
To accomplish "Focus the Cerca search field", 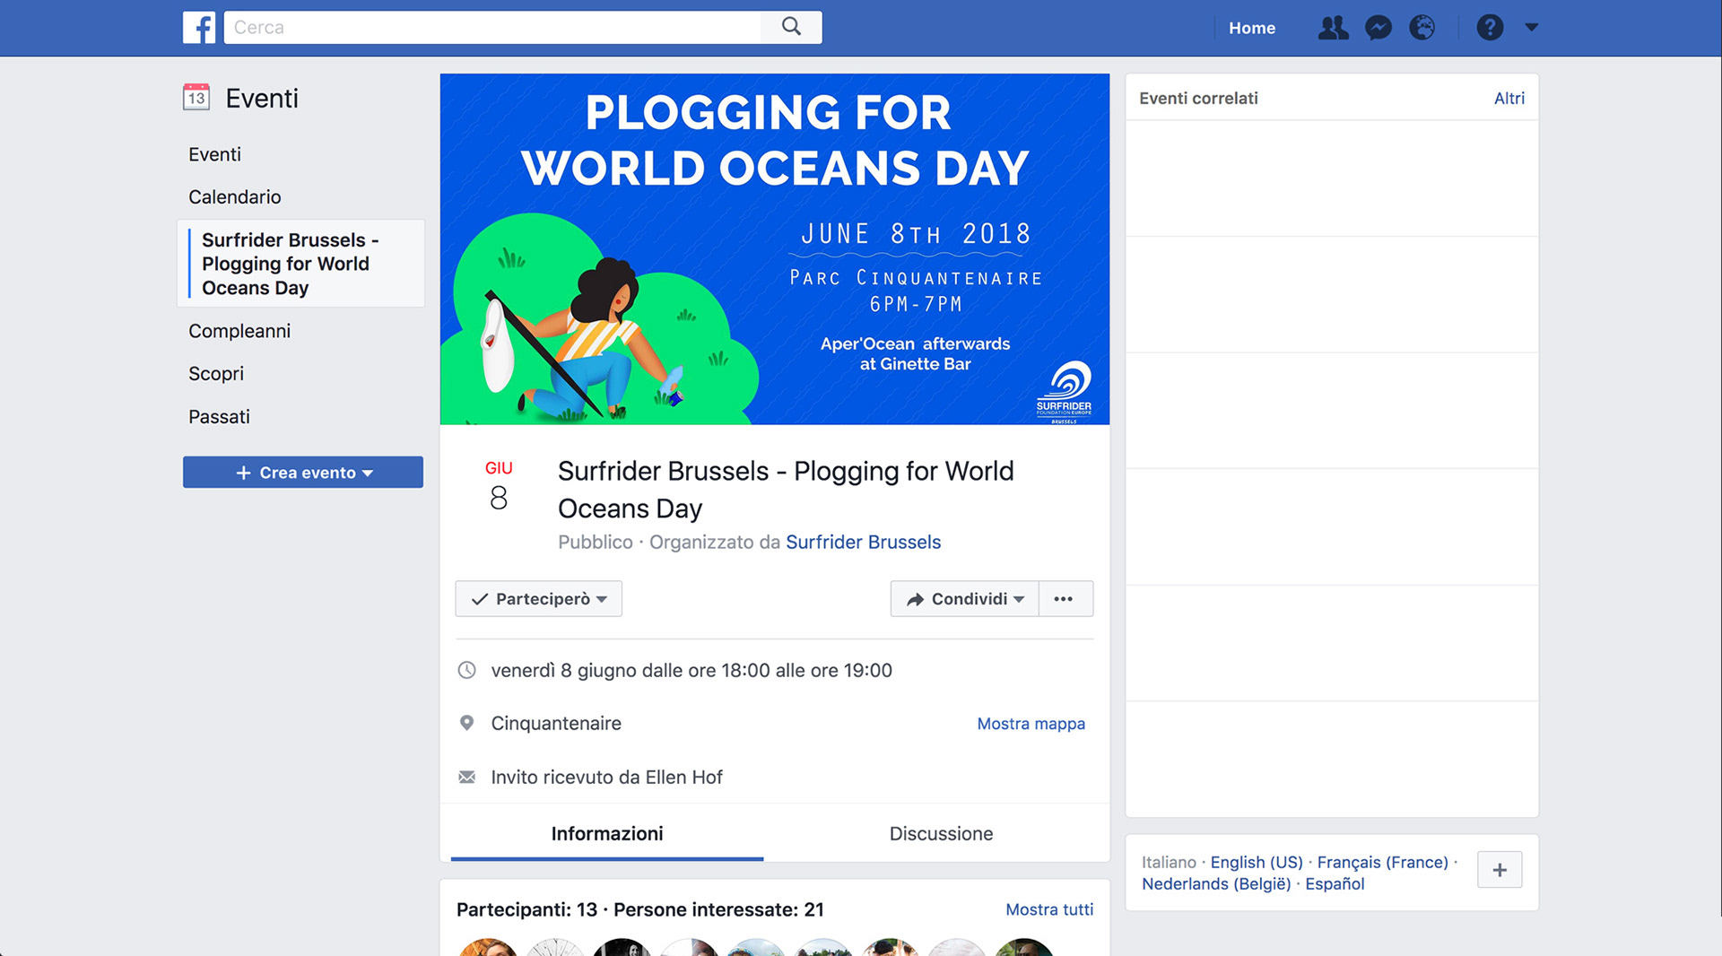I will [x=492, y=27].
